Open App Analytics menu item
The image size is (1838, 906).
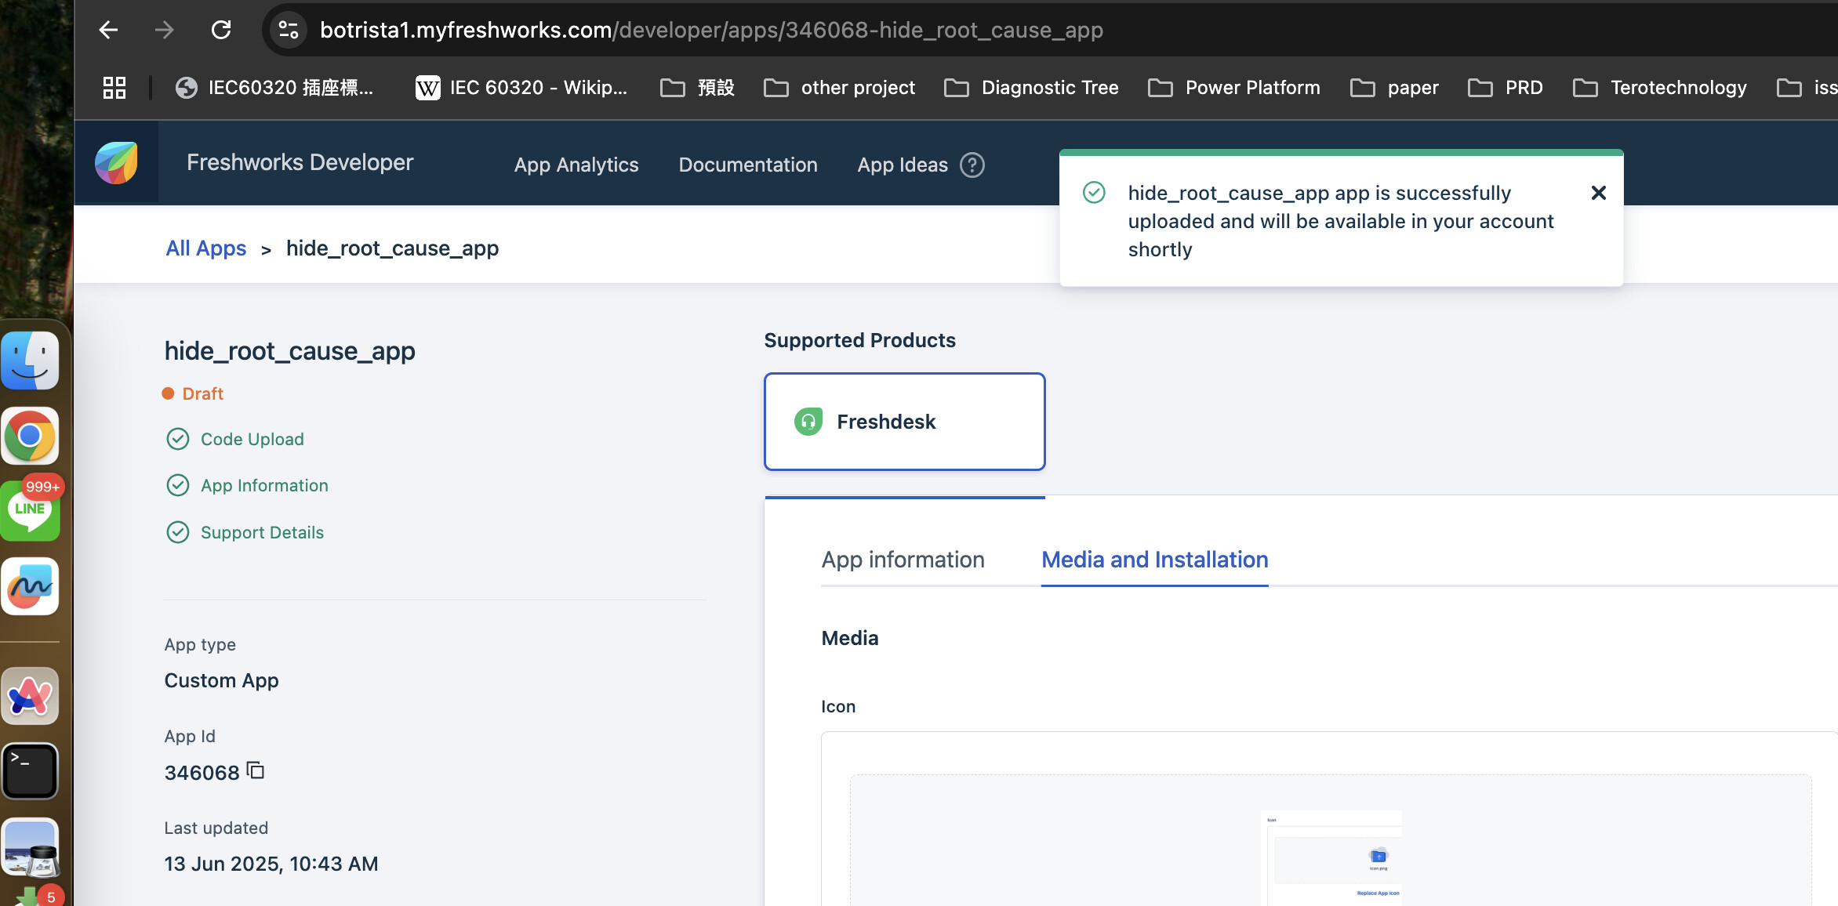(576, 165)
